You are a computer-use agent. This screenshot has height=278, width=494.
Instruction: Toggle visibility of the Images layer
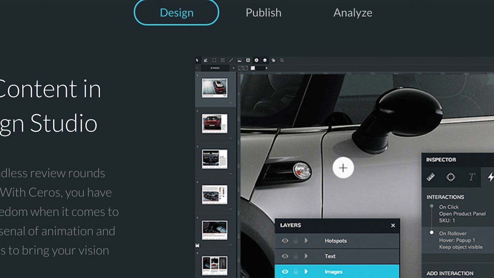pyautogui.click(x=285, y=272)
